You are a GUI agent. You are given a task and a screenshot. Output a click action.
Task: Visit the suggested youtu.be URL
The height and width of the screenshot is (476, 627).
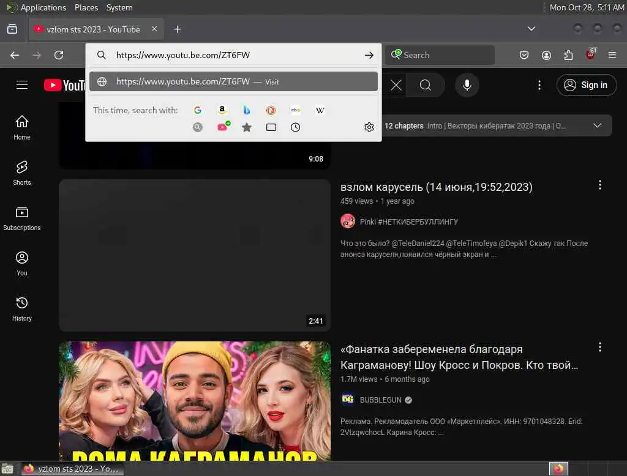tap(233, 81)
